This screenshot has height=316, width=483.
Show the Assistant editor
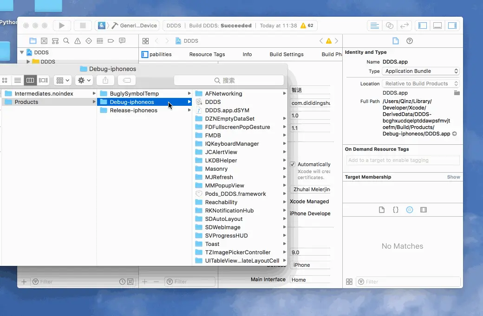(389, 26)
